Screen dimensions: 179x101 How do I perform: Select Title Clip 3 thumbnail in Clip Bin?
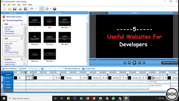(x=65, y=21)
